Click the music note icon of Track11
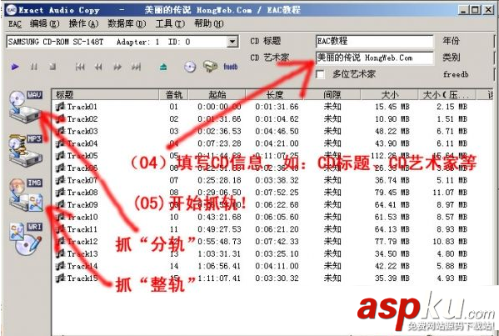 (x=60, y=229)
